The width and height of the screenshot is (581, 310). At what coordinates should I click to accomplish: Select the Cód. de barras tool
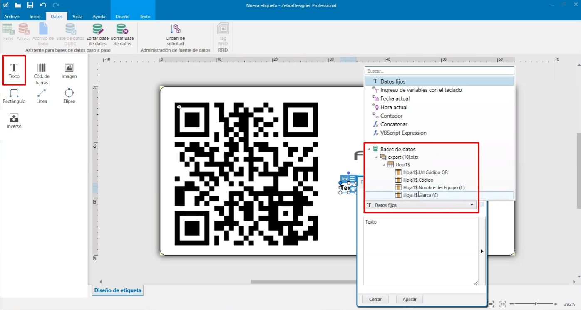(x=42, y=74)
